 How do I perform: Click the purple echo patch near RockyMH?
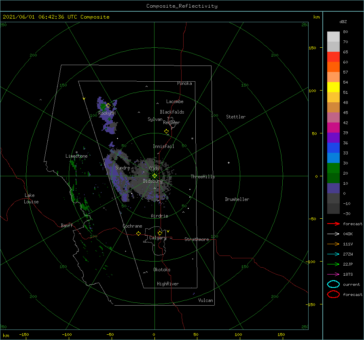106,116
